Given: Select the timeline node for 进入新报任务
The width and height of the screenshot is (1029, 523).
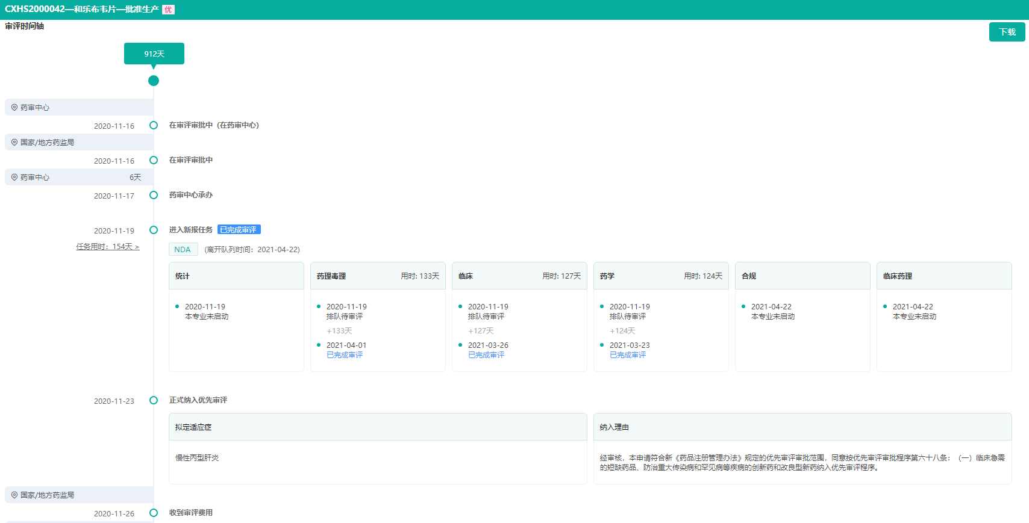Looking at the screenshot, I should [154, 230].
